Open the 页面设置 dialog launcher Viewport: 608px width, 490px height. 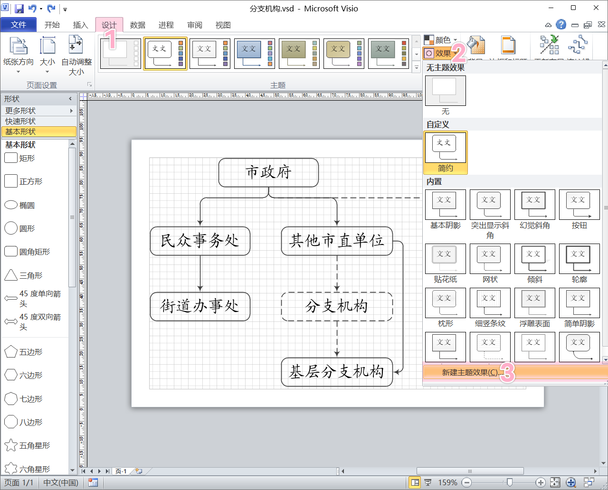point(89,85)
